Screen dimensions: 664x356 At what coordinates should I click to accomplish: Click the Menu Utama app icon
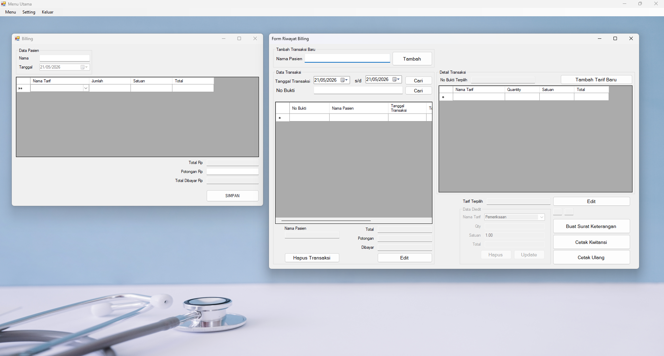coord(3,4)
